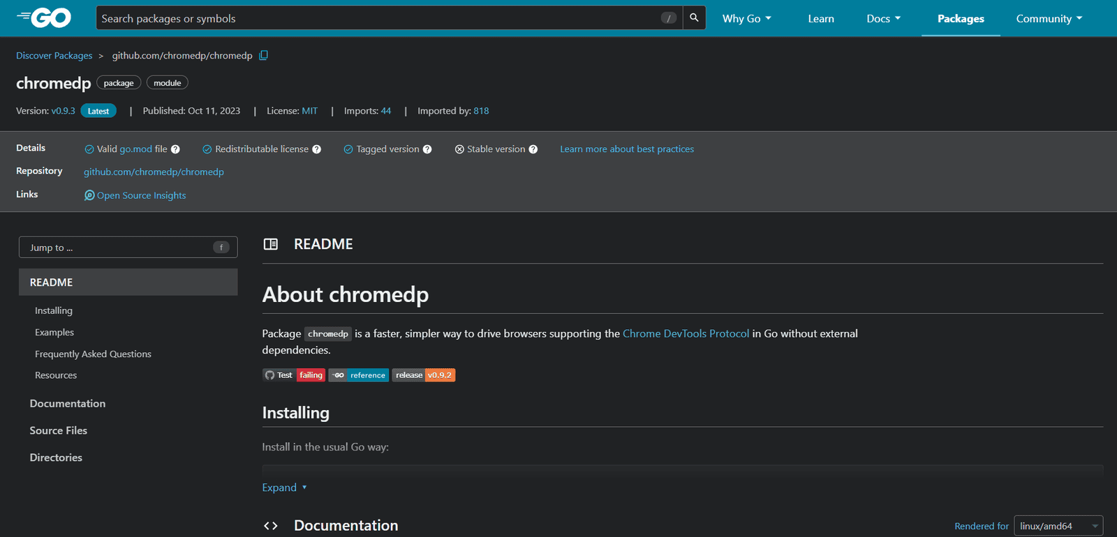Click the Open Source Insights link text
The height and width of the screenshot is (537, 1117).
tap(142, 195)
